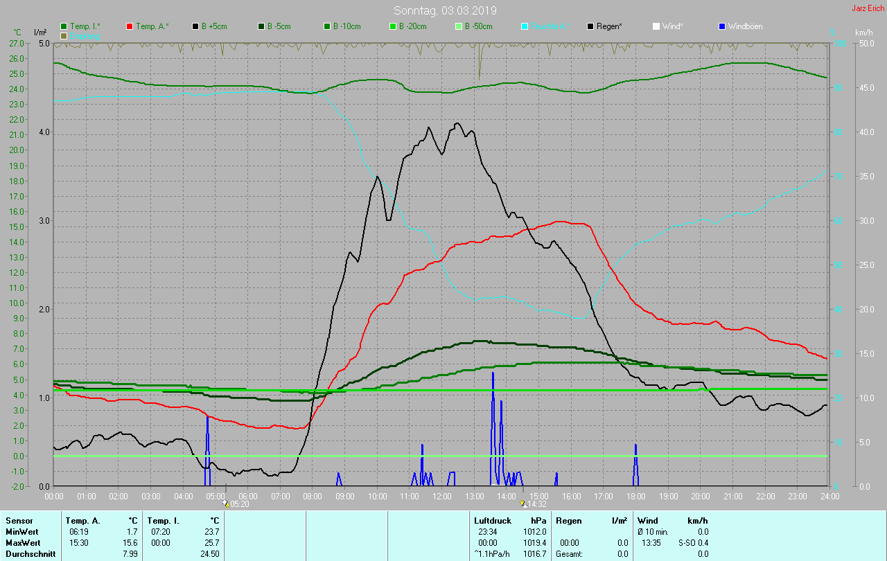
Task: Click the date title Sonntag, 03.03.2019
Action: pos(445,10)
